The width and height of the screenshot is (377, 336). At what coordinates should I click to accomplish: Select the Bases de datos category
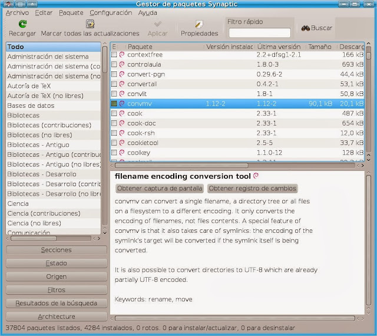pyautogui.click(x=53, y=106)
